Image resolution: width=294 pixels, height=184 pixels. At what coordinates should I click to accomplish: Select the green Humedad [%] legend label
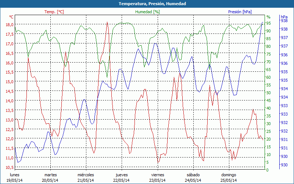click(147, 12)
